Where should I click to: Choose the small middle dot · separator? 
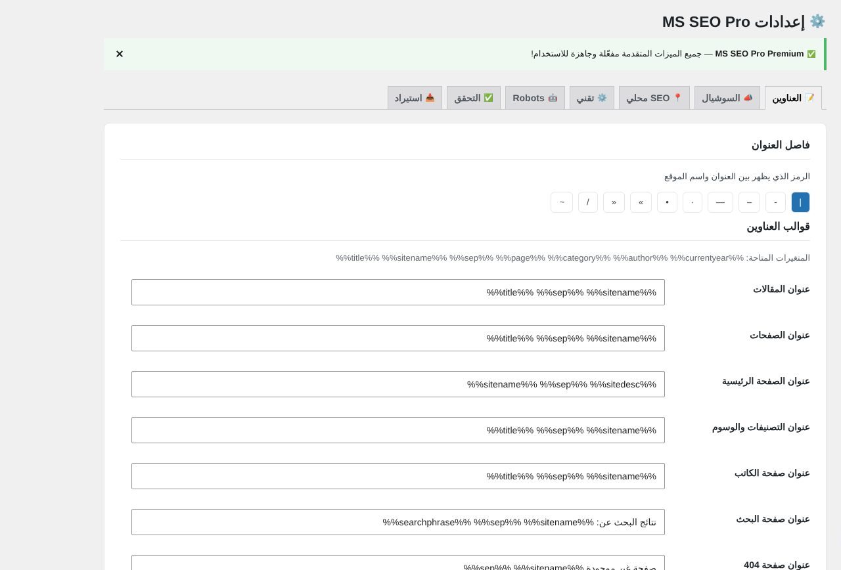coord(693,202)
